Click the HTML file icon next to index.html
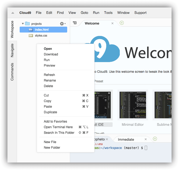The image size is (179, 170). pyautogui.click(x=31, y=30)
